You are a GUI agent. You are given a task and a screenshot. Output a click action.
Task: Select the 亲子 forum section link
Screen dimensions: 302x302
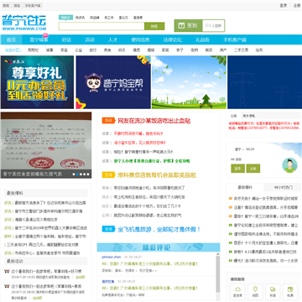(180, 50)
